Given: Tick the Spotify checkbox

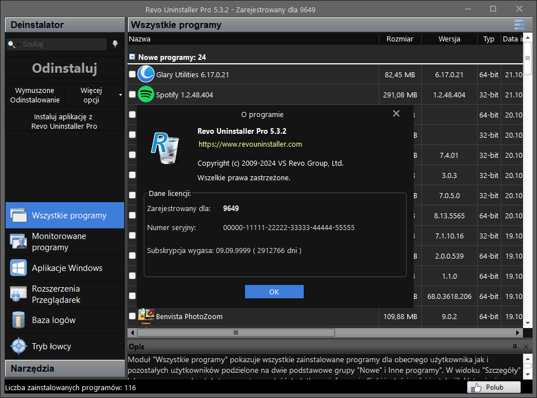Looking at the screenshot, I should coord(132,94).
